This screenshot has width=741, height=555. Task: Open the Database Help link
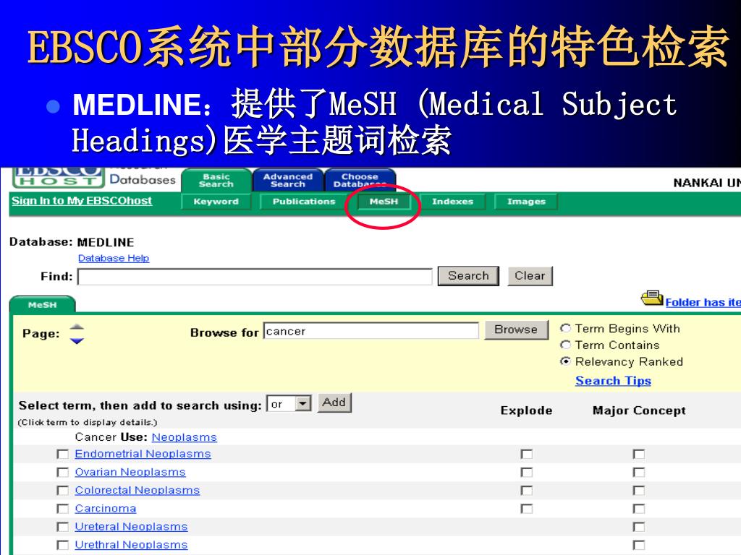click(114, 258)
